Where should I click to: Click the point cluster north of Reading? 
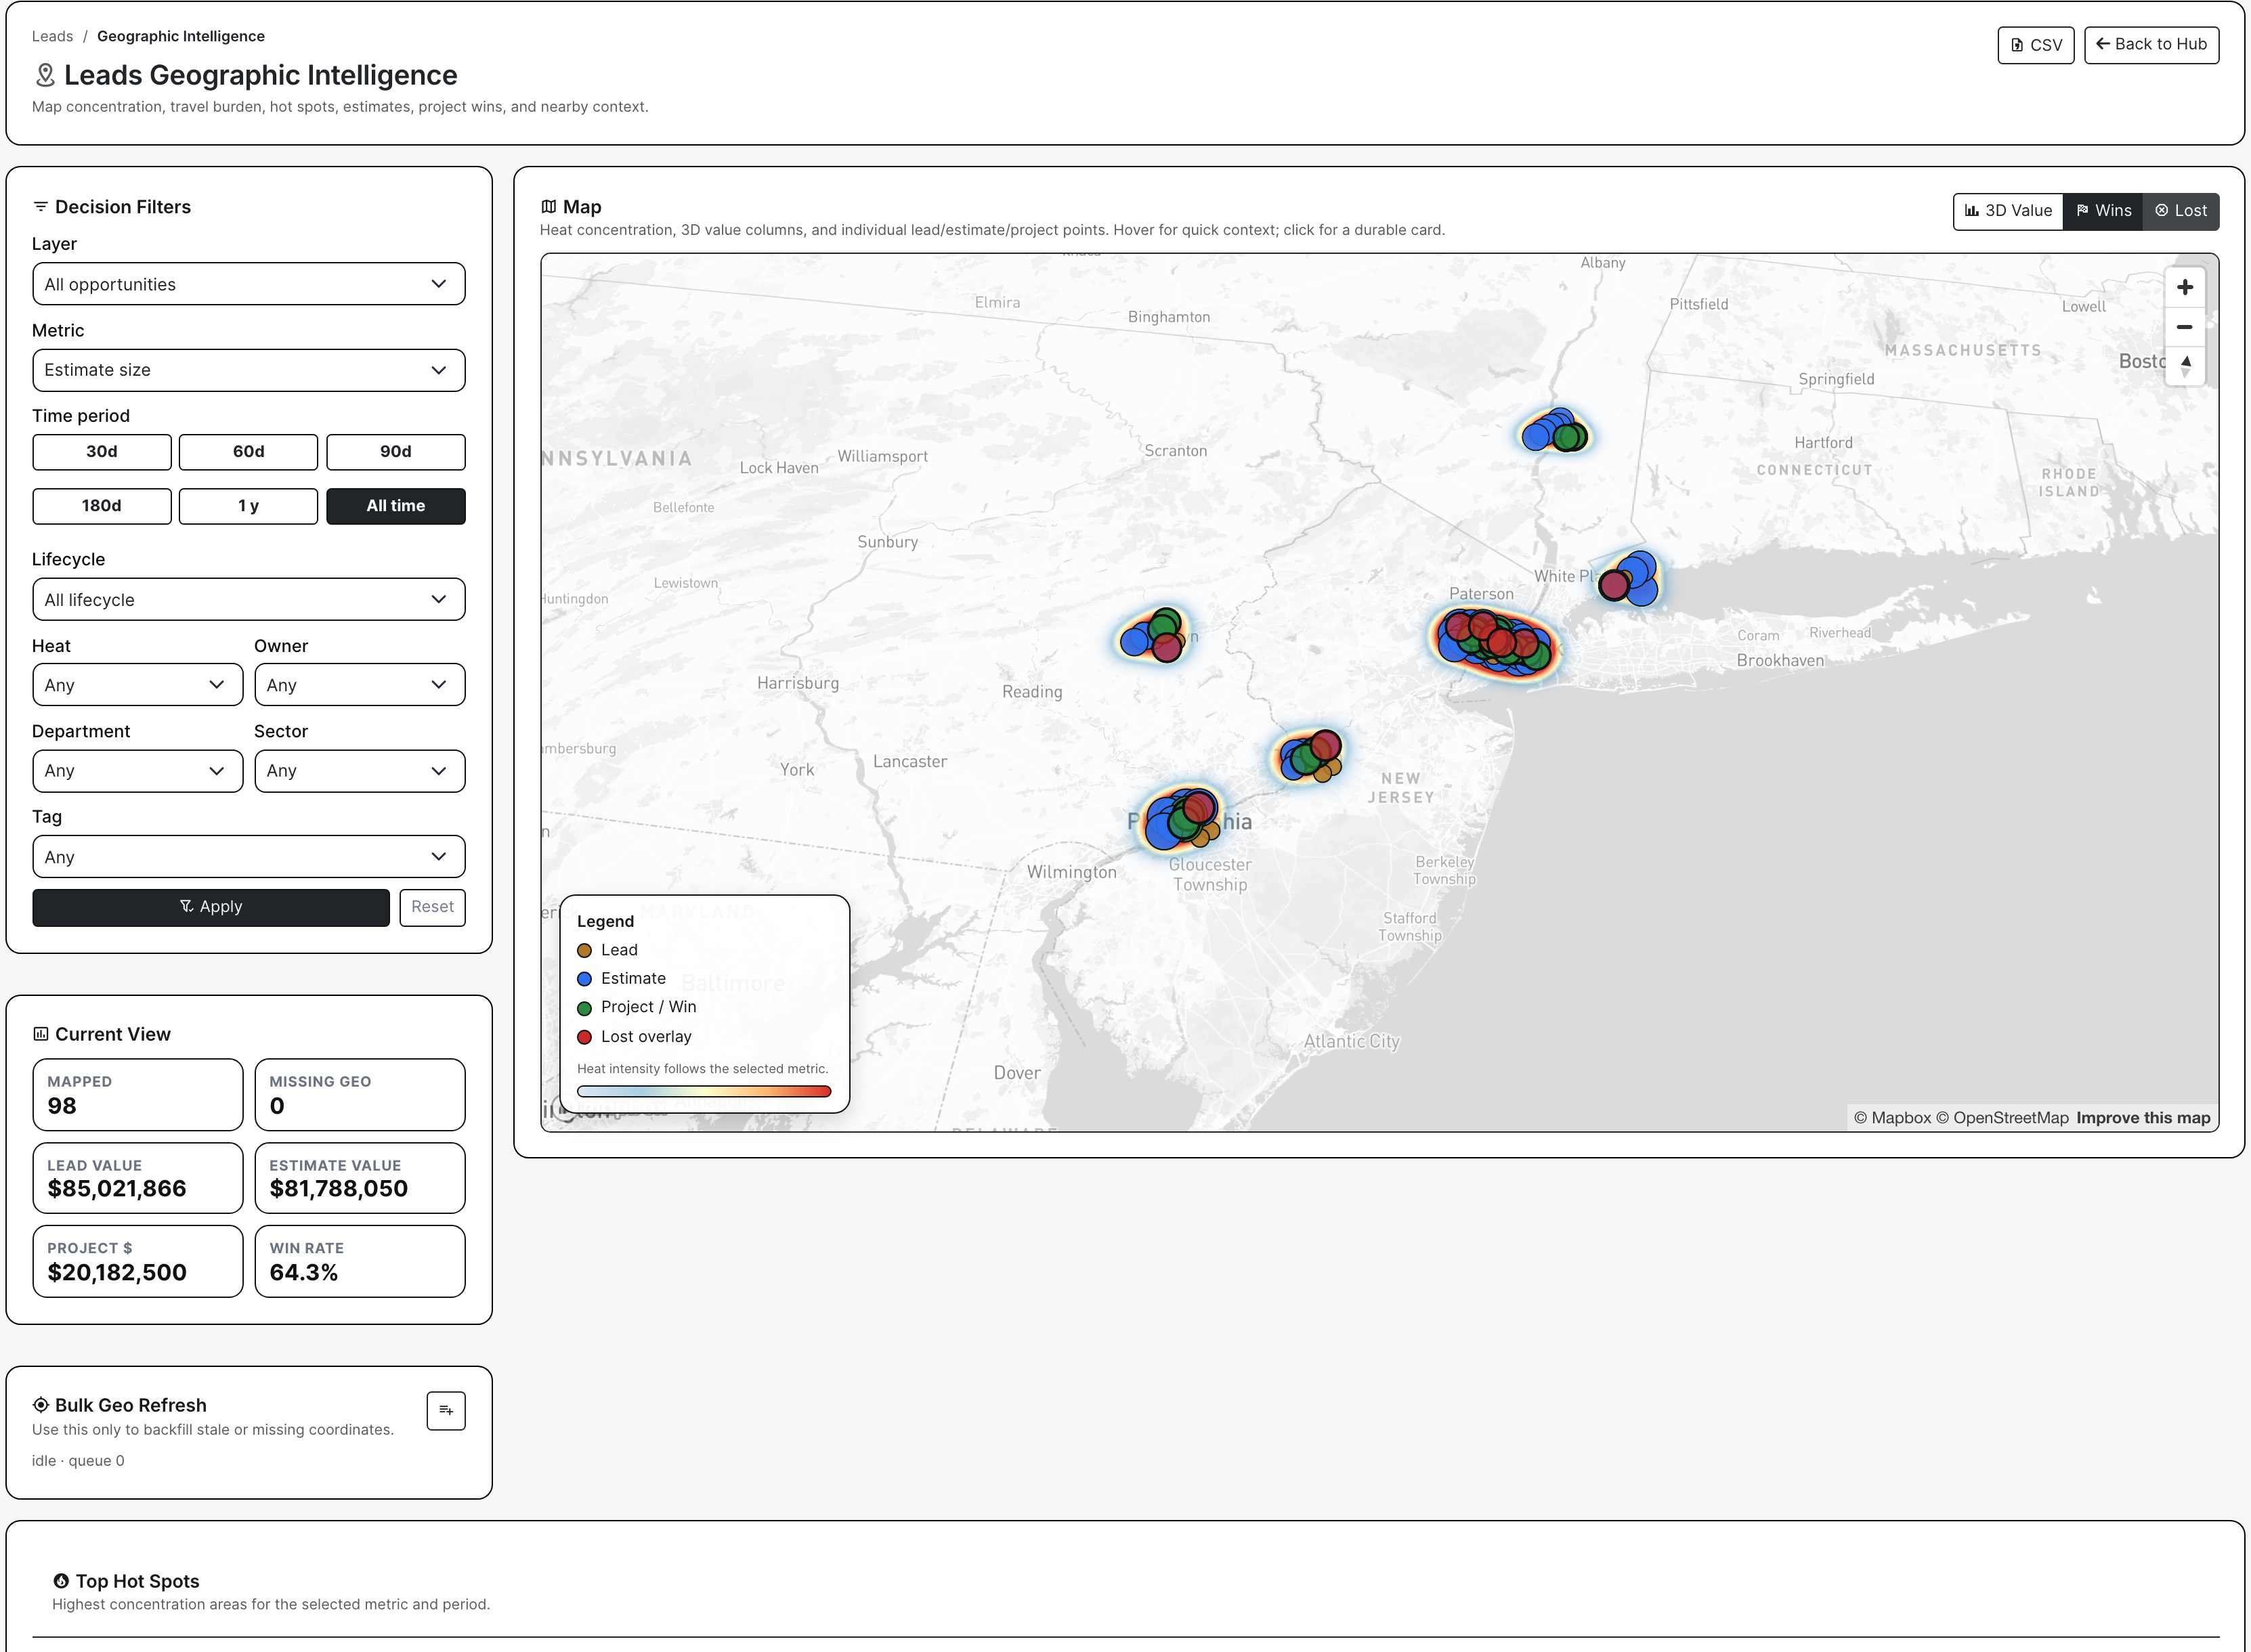[1153, 635]
